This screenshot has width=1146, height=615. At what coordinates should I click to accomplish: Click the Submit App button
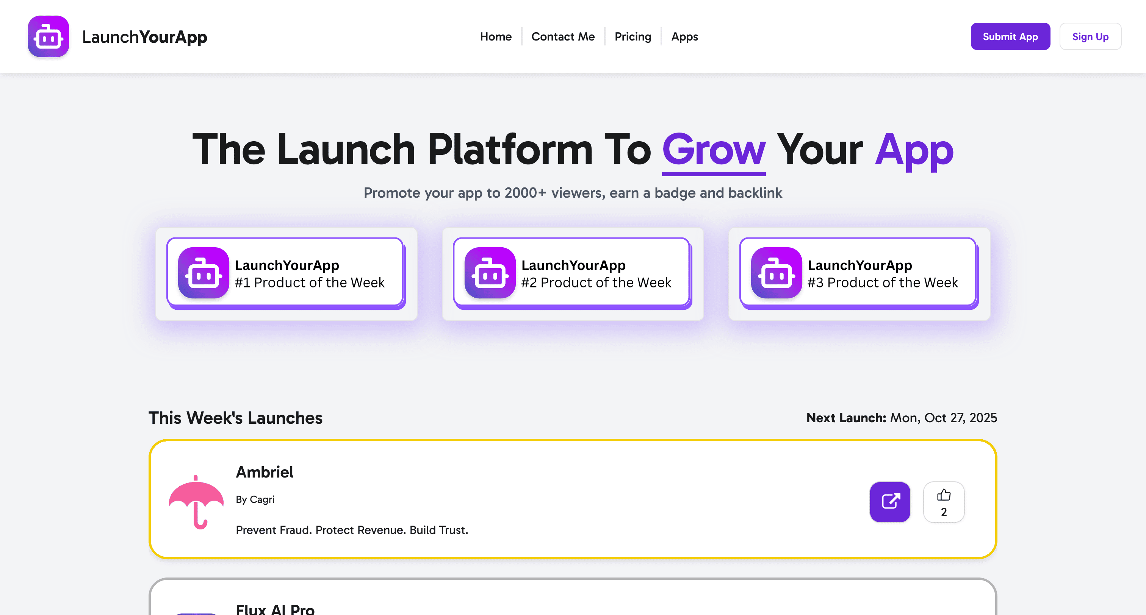(x=1010, y=36)
